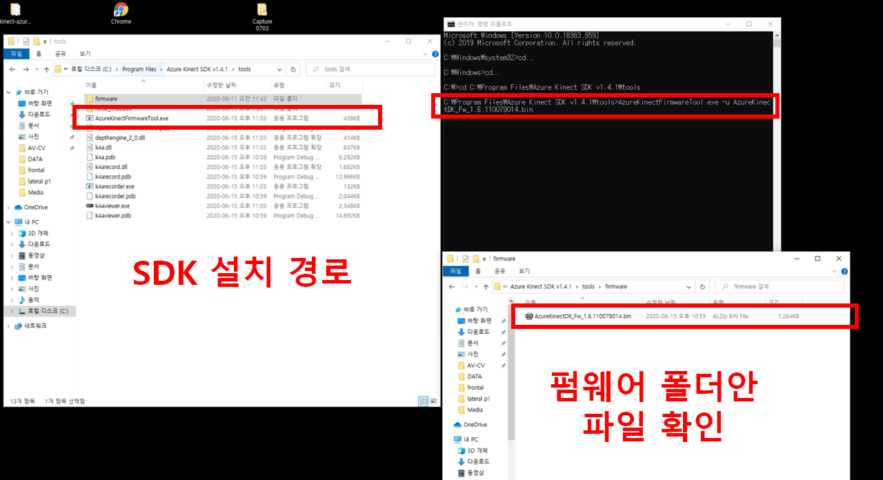Viewport: 883px width, 480px height.
Task: Open 파일 tab in firmware window
Action: [x=455, y=271]
